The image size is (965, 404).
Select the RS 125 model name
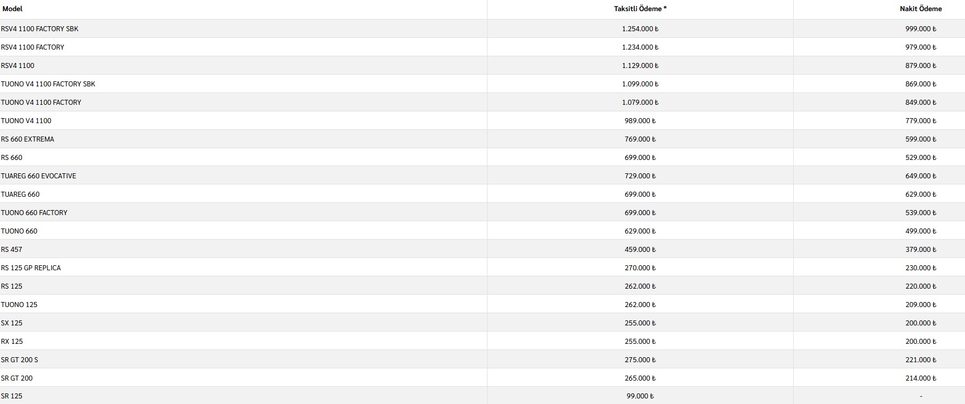point(12,286)
